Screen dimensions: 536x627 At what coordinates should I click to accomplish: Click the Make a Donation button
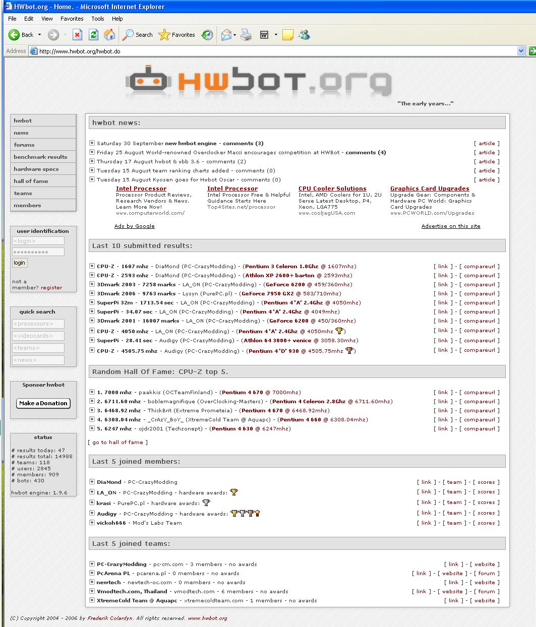43,403
